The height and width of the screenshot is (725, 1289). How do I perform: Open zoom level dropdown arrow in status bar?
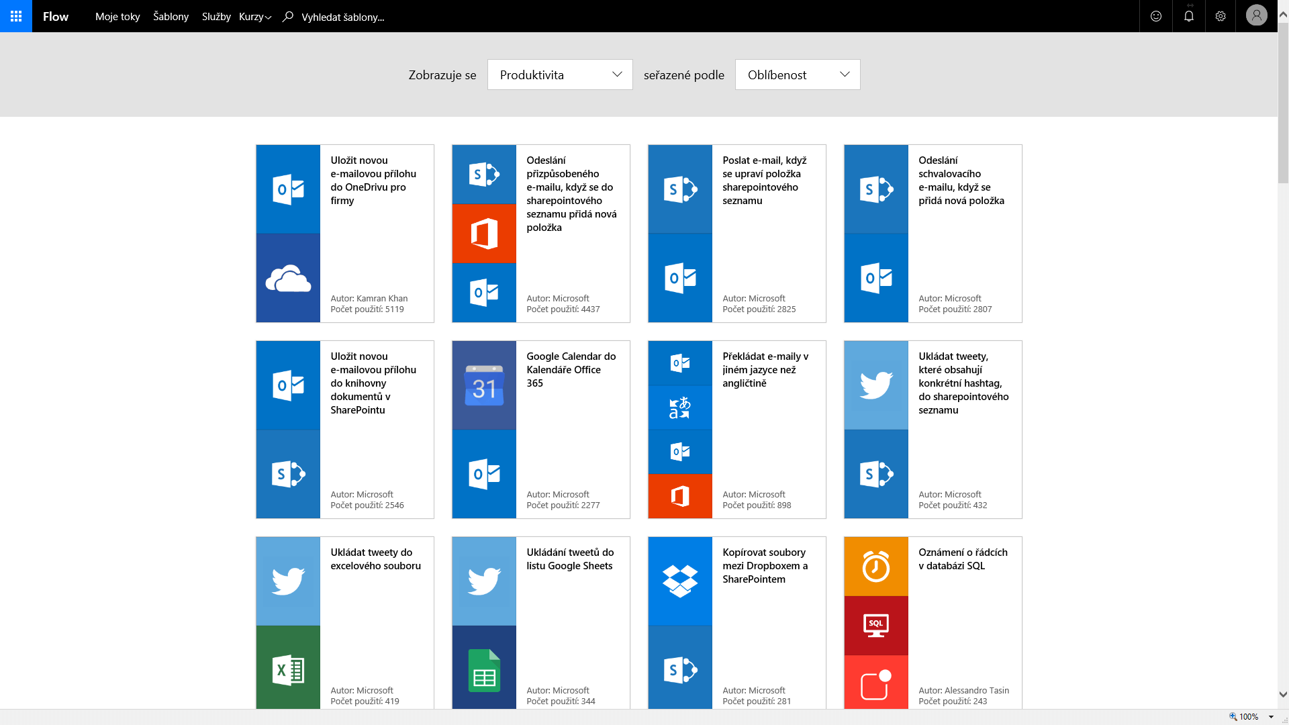[x=1271, y=717]
